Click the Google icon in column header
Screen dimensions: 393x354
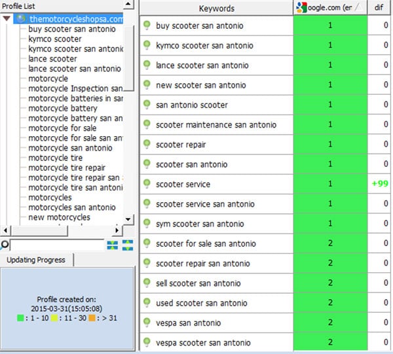301,7
